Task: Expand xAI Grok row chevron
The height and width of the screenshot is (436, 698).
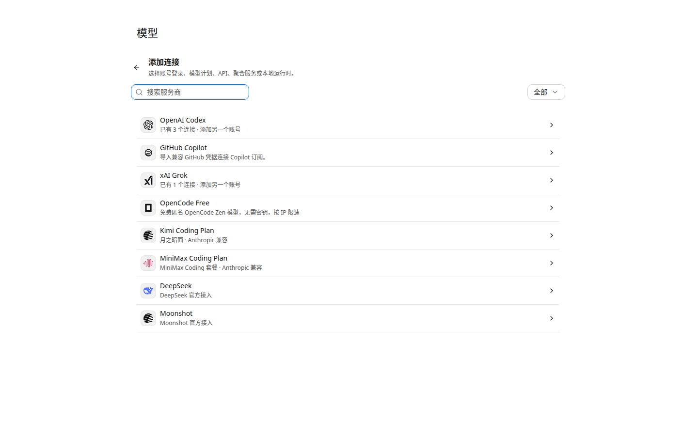Action: point(552,180)
